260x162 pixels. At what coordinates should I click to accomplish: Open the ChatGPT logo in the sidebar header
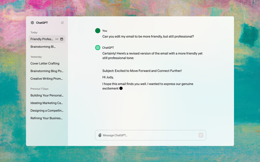click(x=32, y=23)
